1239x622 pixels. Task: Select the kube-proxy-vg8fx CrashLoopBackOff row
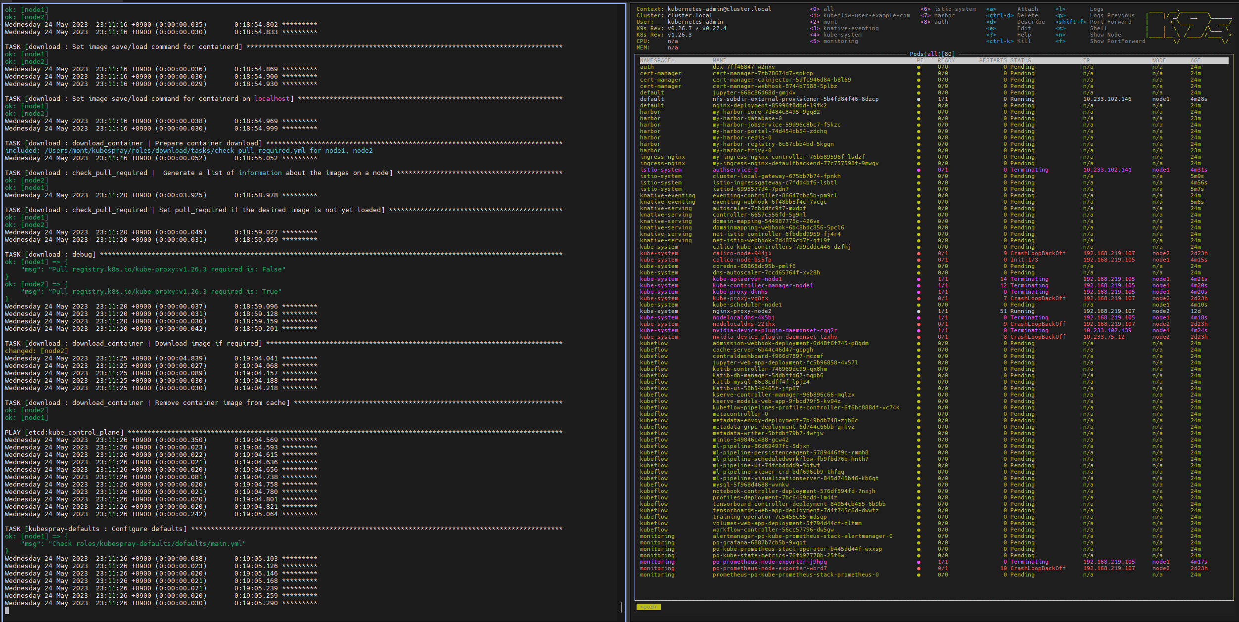click(x=740, y=299)
